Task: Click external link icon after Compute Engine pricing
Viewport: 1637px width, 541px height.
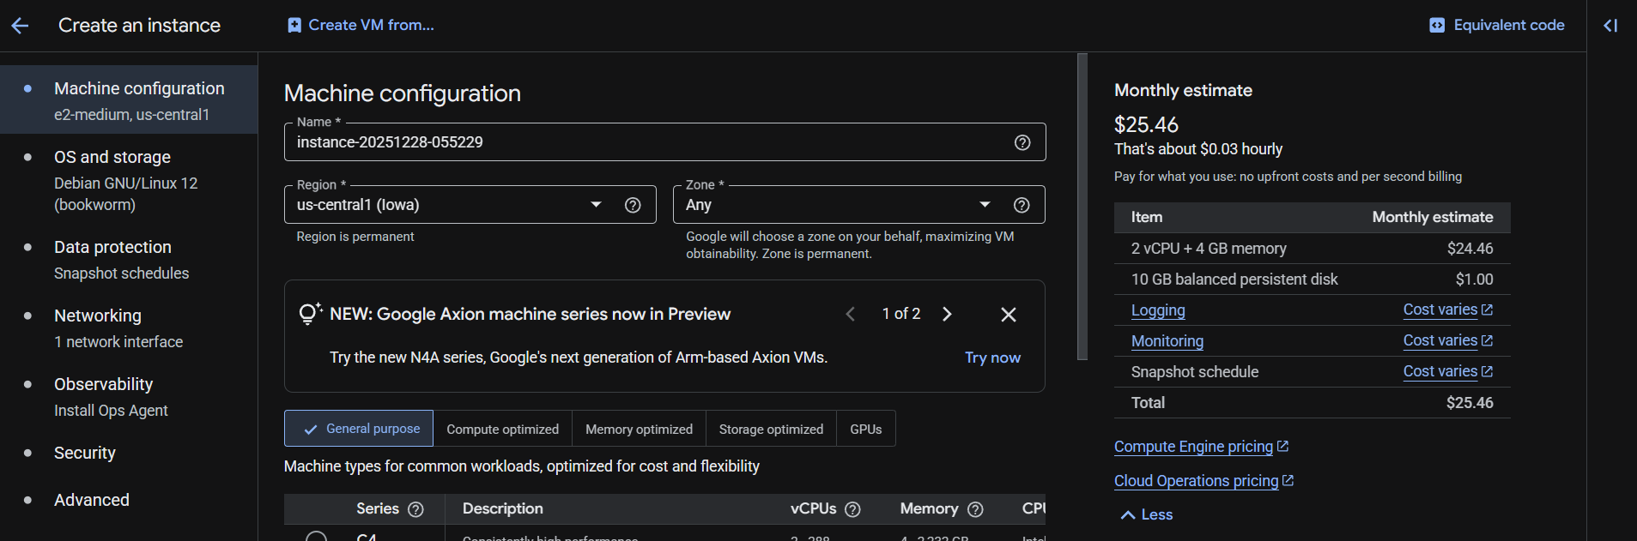Action: pyautogui.click(x=1283, y=446)
